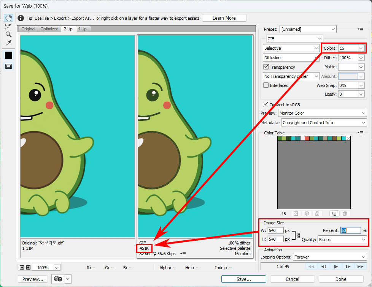Click zoom in plus button
This screenshot has height=287, width=372.
point(28,267)
